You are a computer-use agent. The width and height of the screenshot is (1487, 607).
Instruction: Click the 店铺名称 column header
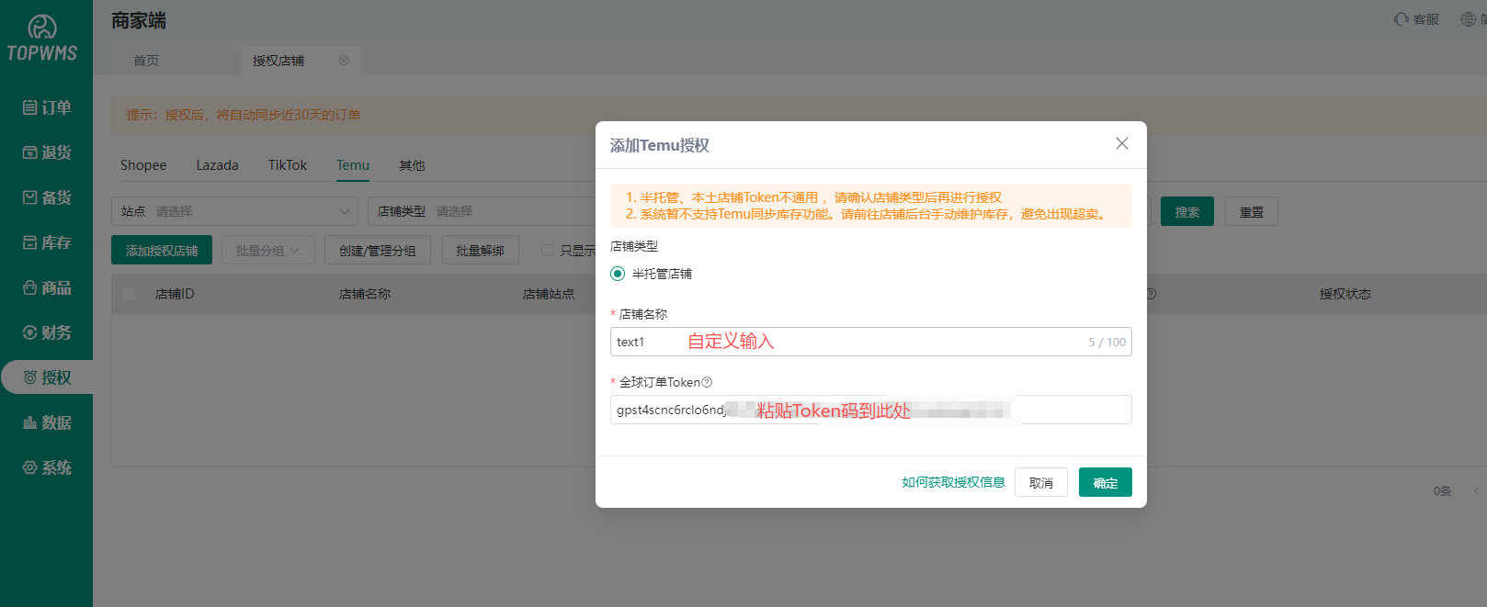(365, 294)
